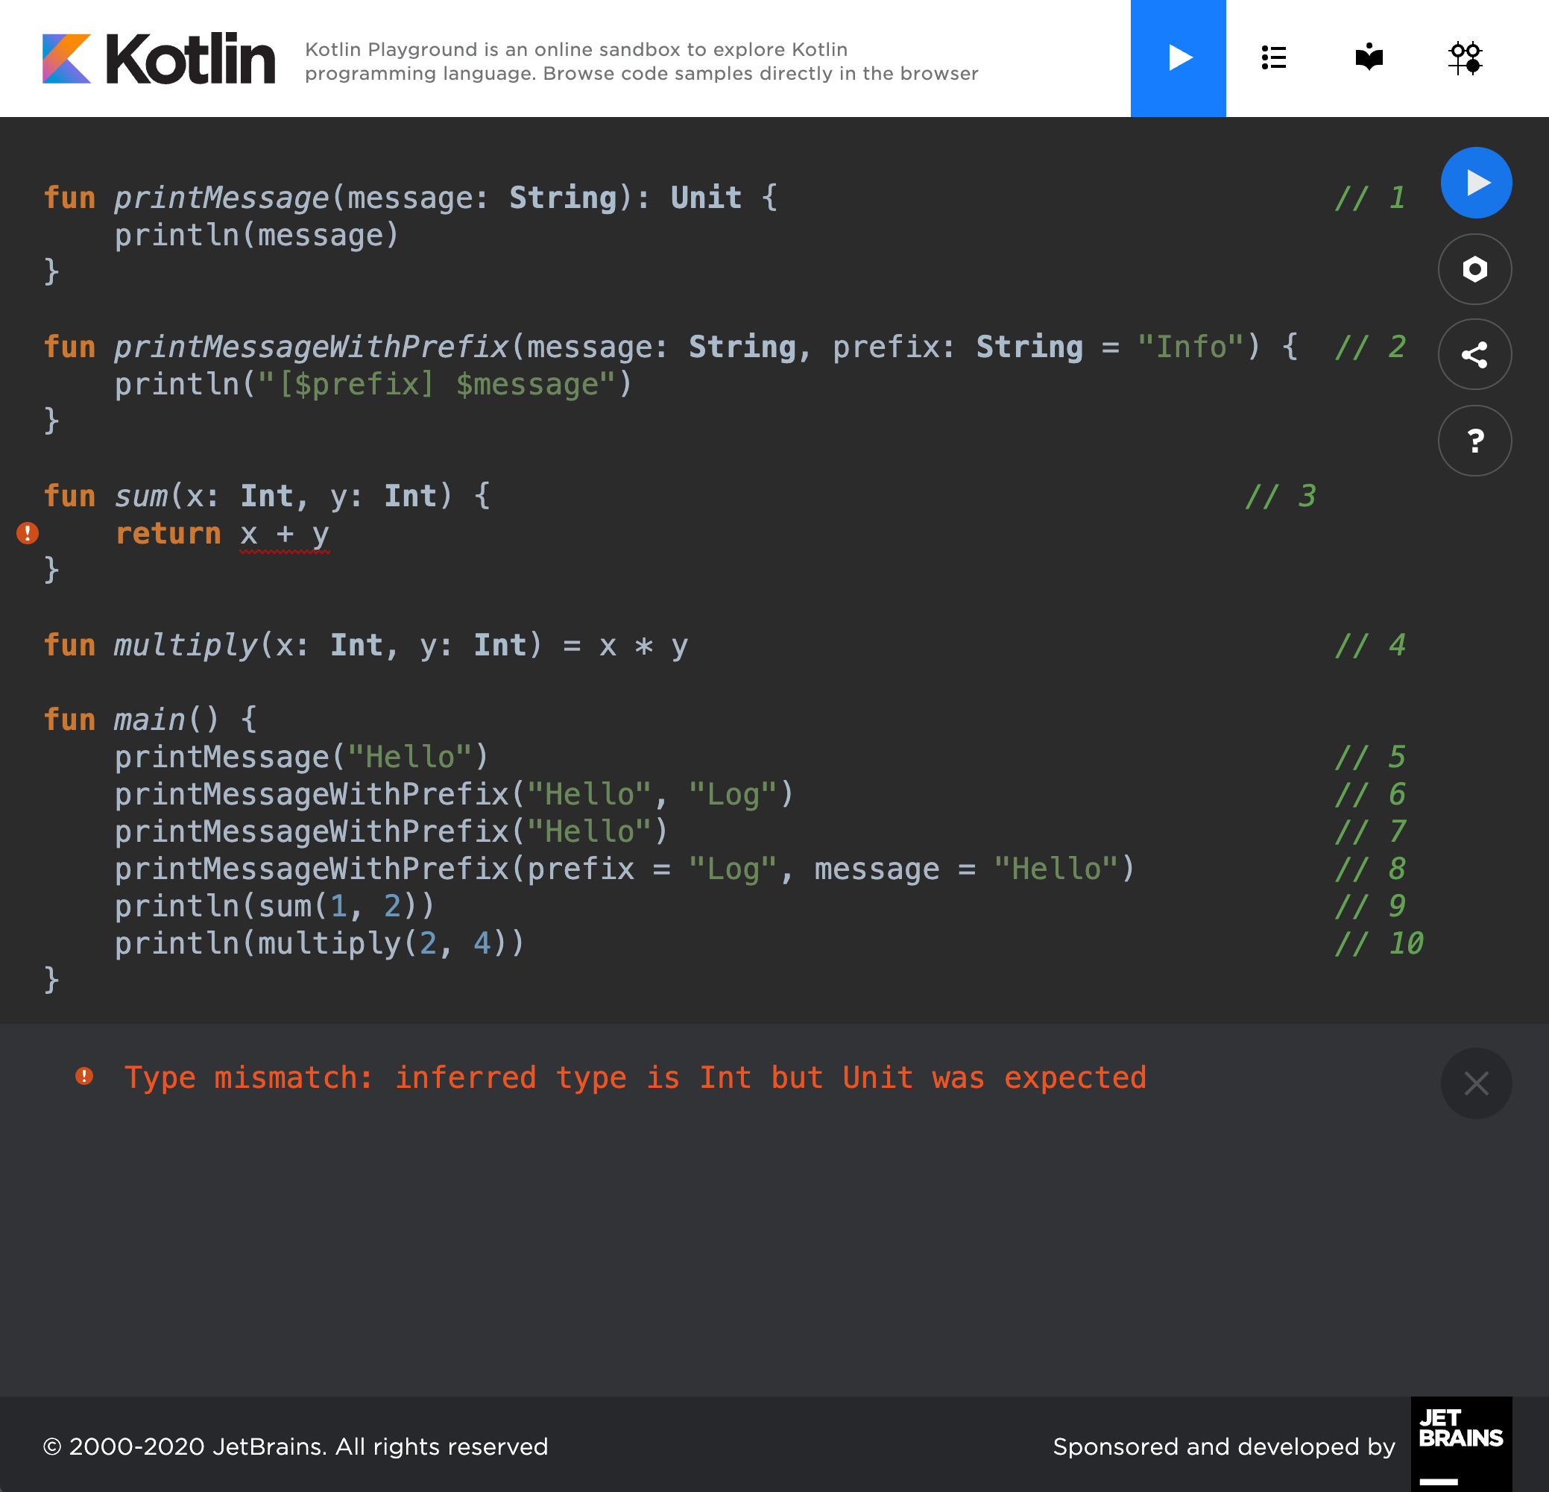Viewport: 1549px width, 1492px height.
Task: Click the '// 9' comment
Action: tap(1369, 906)
